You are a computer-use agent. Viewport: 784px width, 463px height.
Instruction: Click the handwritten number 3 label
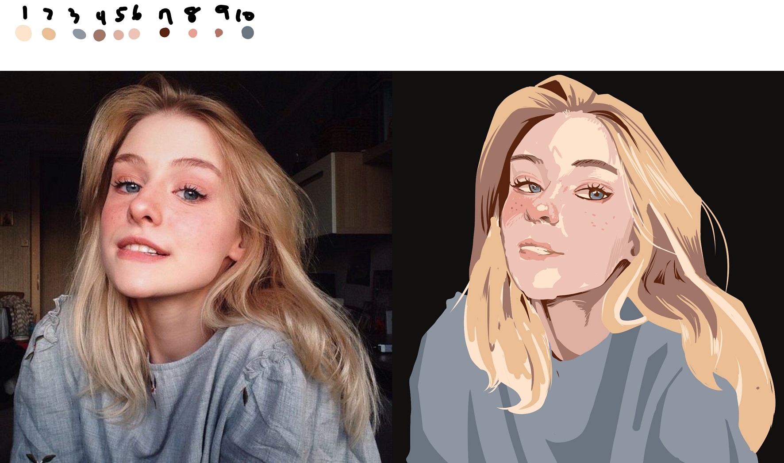pyautogui.click(x=74, y=16)
